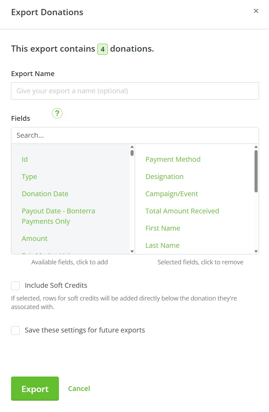Focus the Fields search box
Viewport: 269px width, 412px height.
click(135, 135)
